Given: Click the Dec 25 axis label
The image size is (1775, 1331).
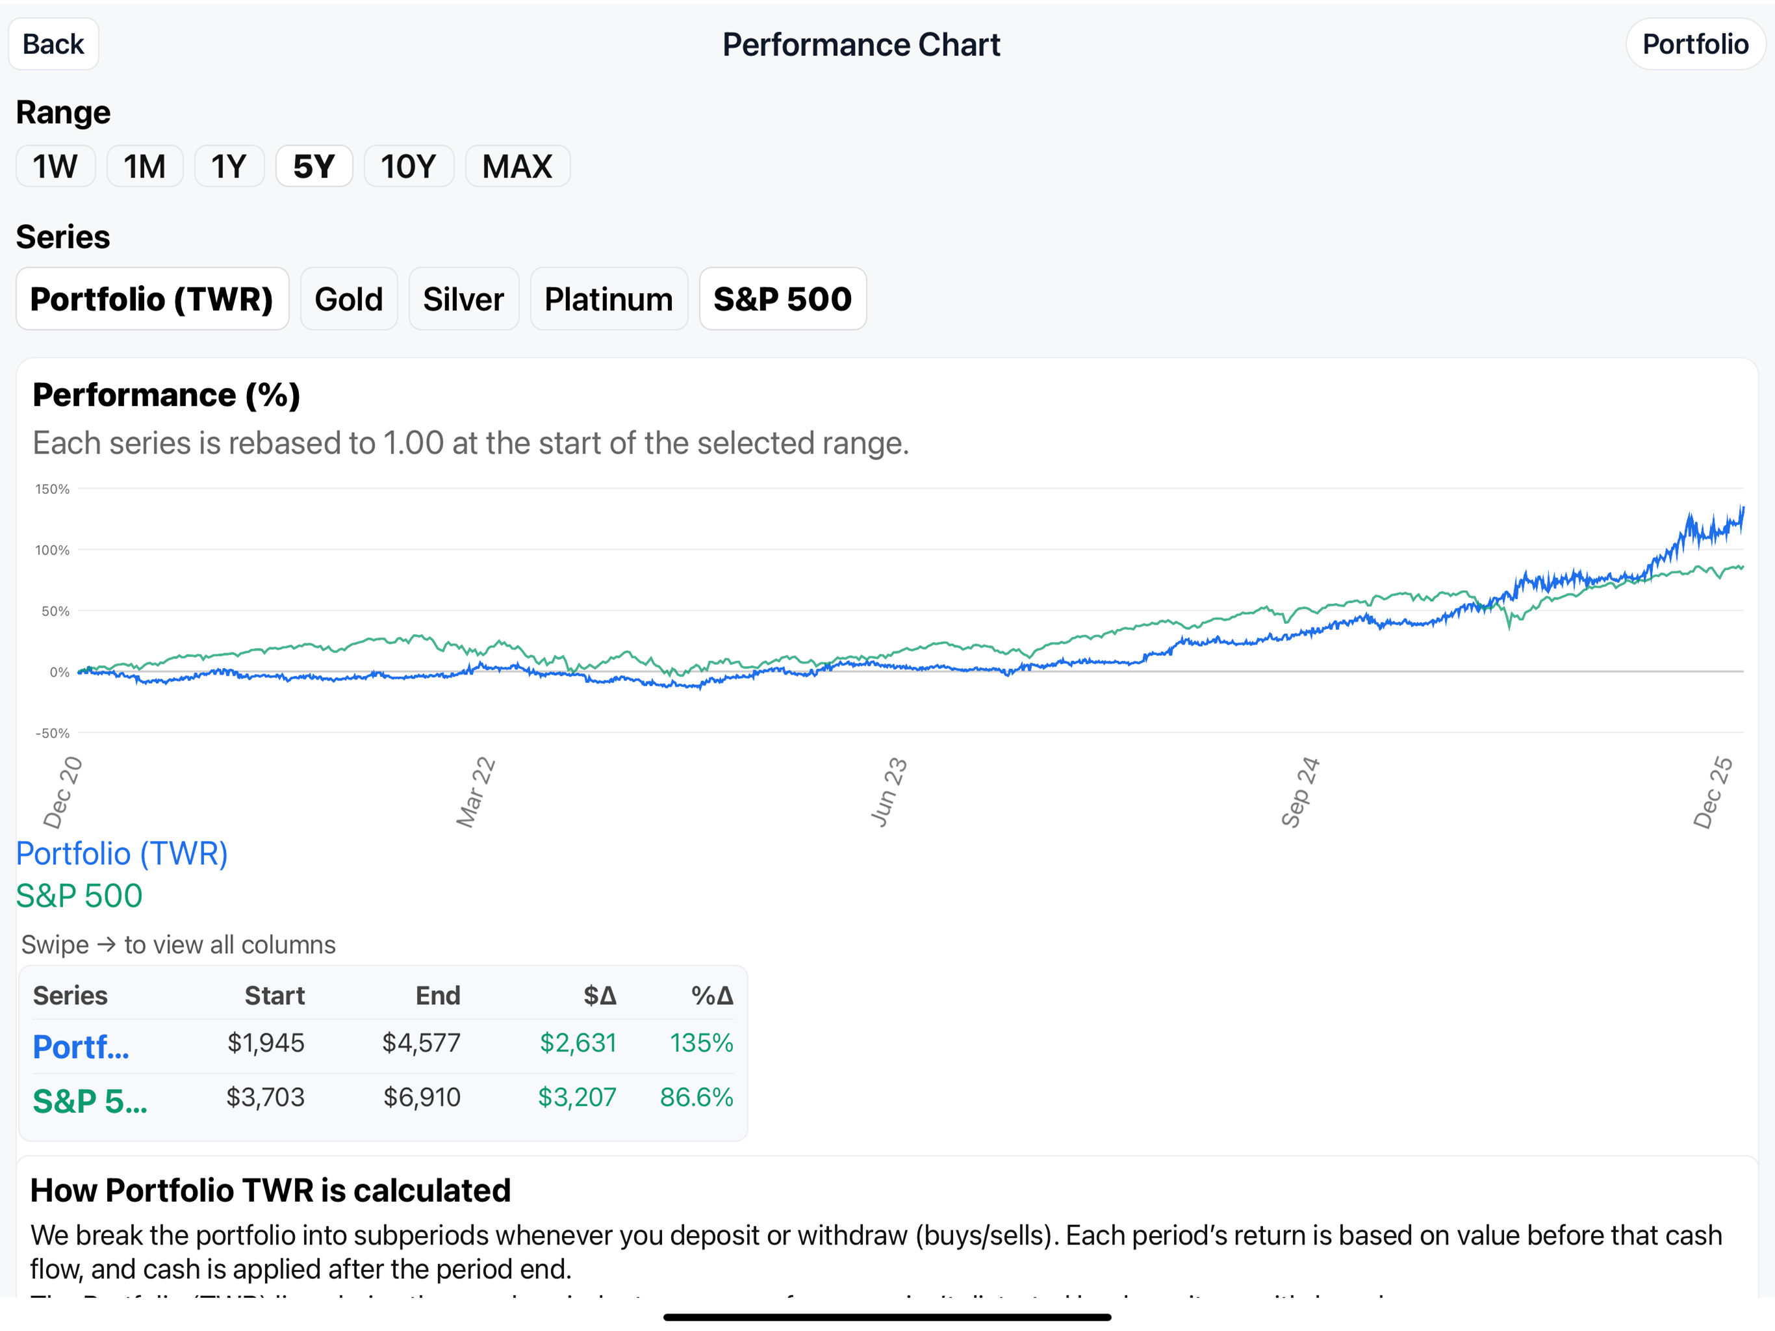Looking at the screenshot, I should 1713,792.
